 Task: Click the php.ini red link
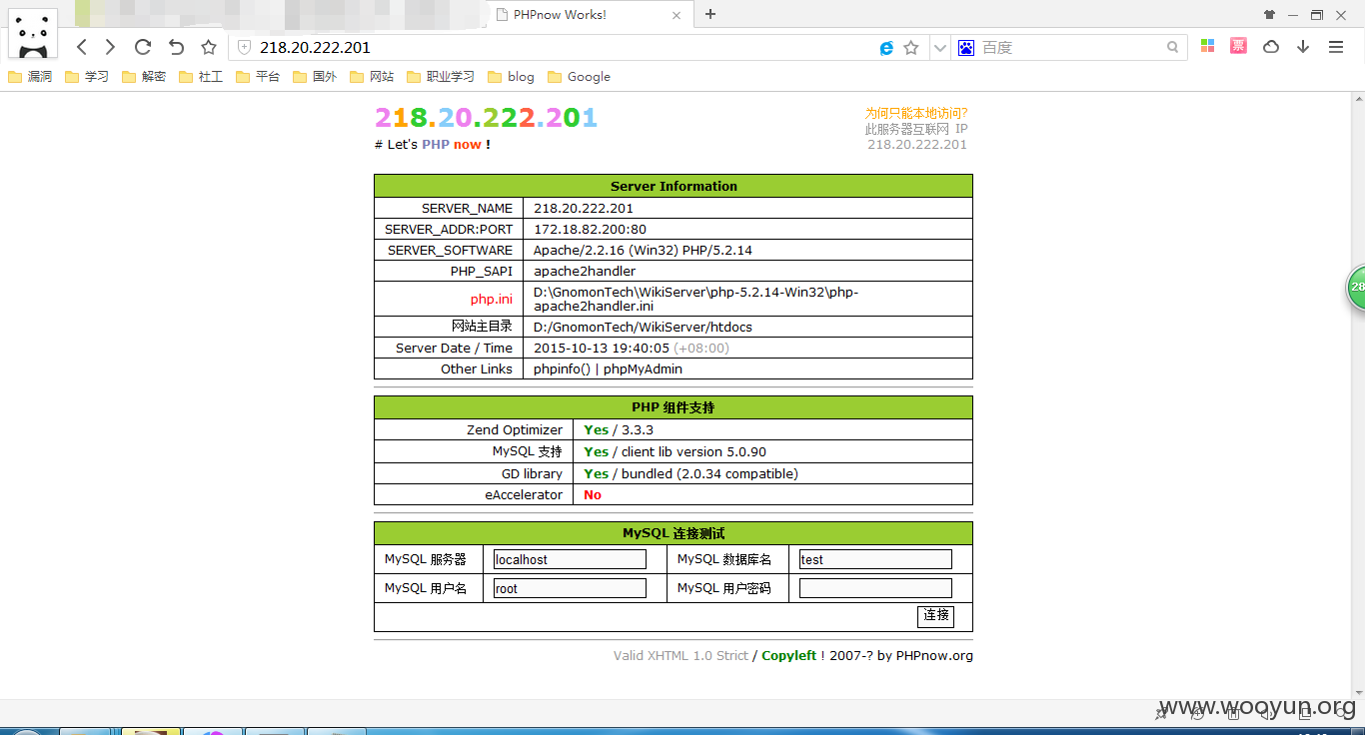(492, 299)
